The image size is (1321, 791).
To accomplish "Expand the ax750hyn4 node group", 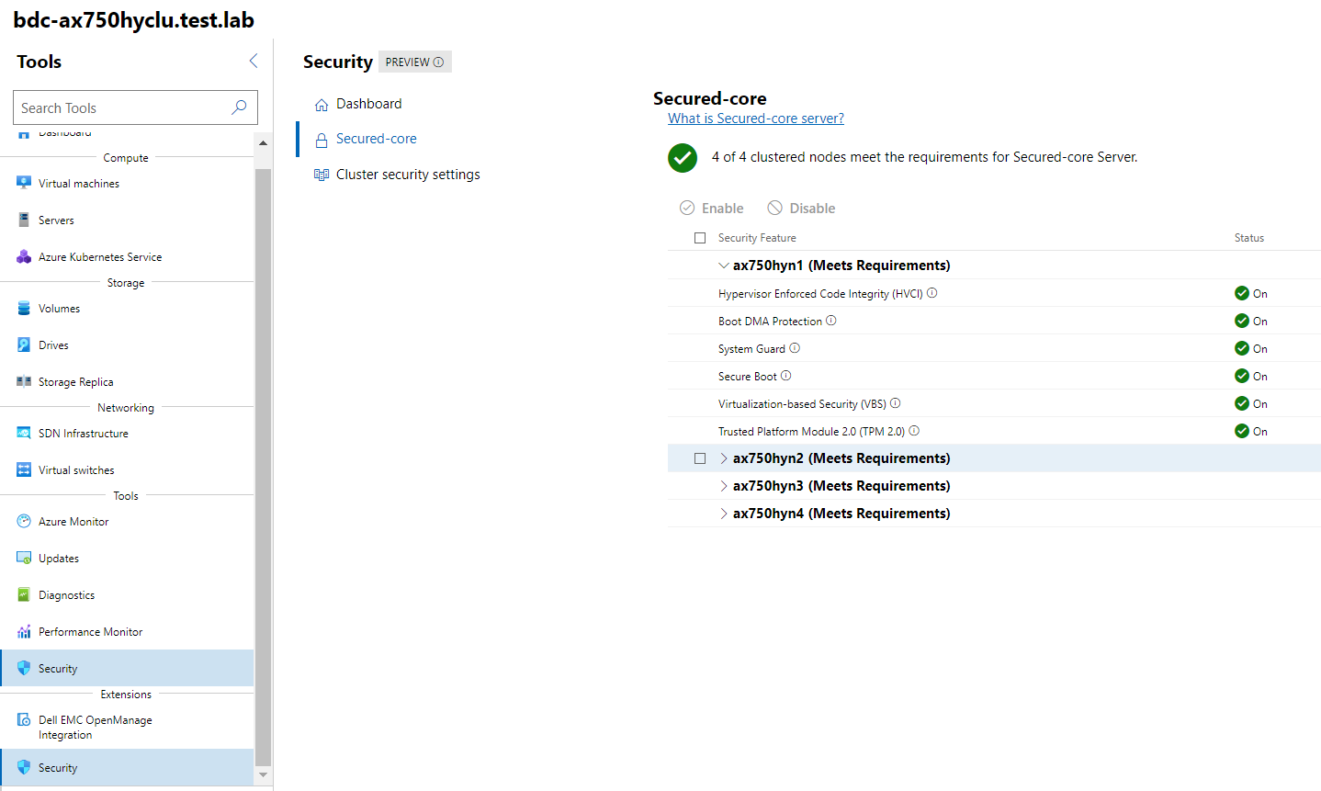I will (x=724, y=514).
